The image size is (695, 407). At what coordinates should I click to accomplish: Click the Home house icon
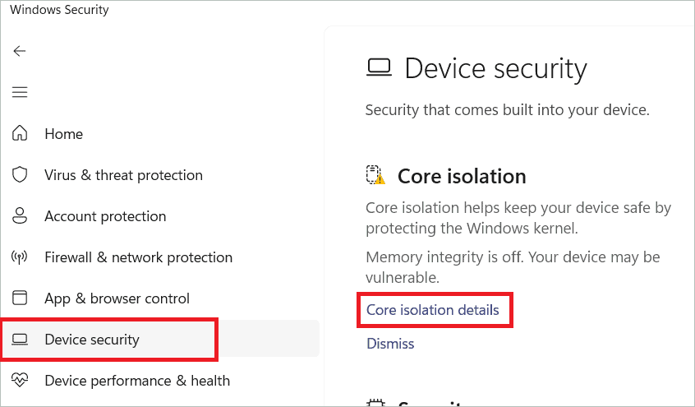coord(20,133)
